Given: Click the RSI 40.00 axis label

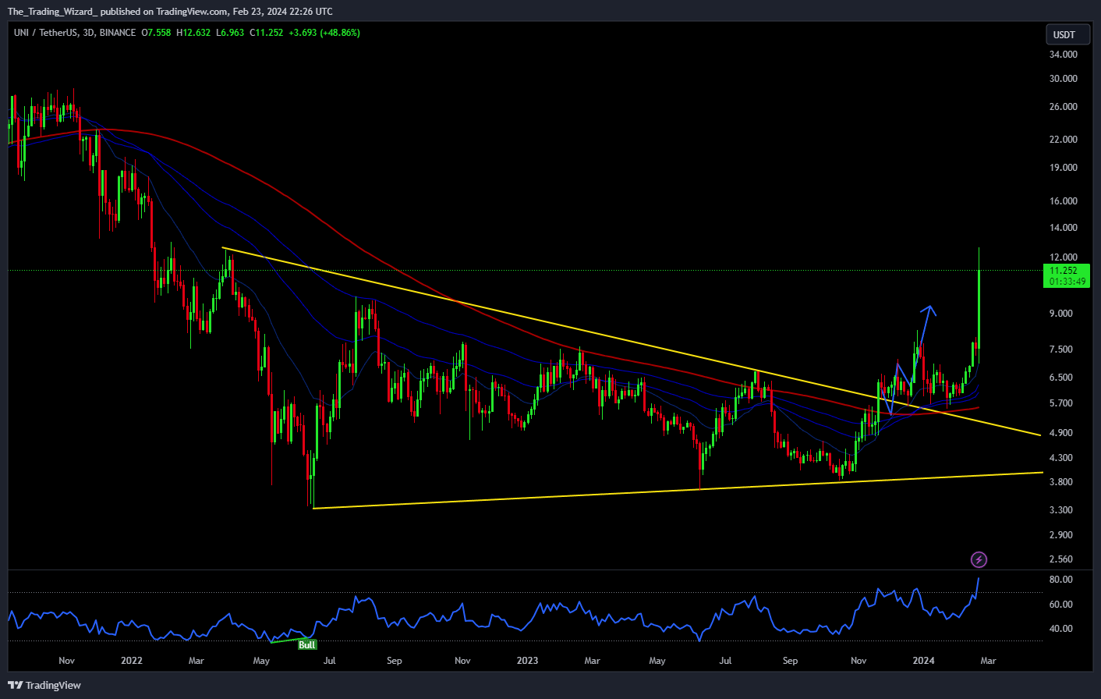Looking at the screenshot, I should 1061,629.
